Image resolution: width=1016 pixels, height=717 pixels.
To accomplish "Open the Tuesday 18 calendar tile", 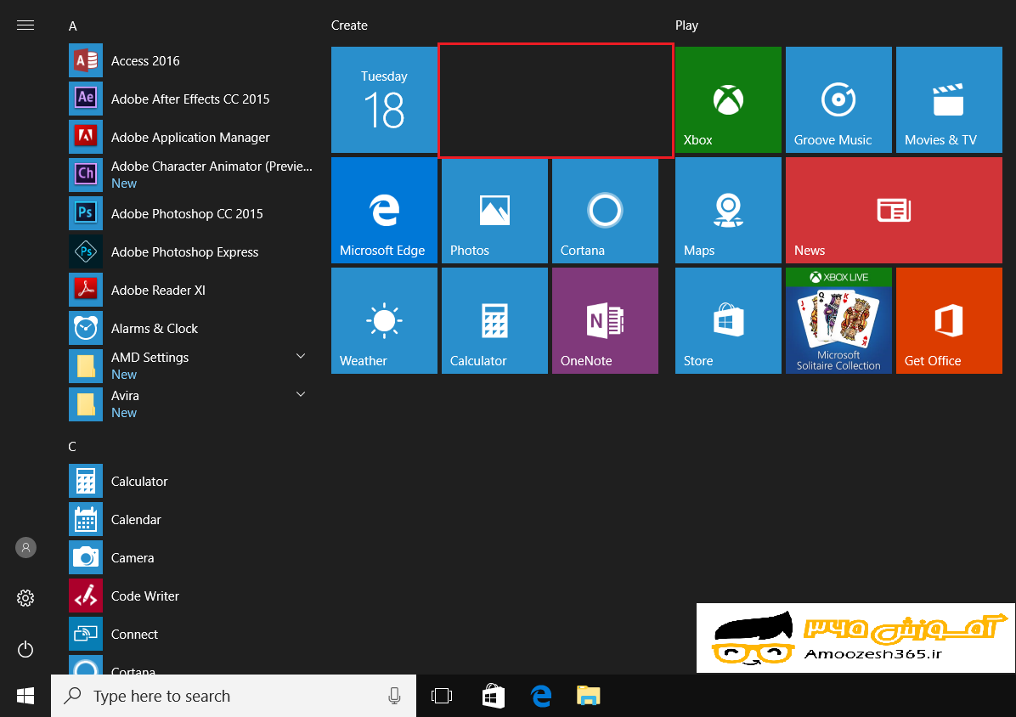I will tap(384, 99).
